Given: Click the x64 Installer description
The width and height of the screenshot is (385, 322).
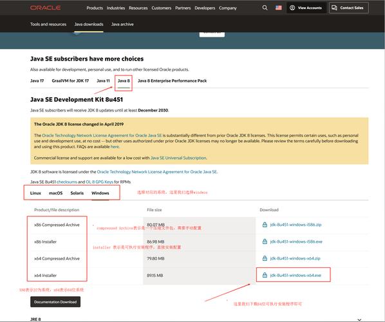Looking at the screenshot, I should [x=45, y=276].
